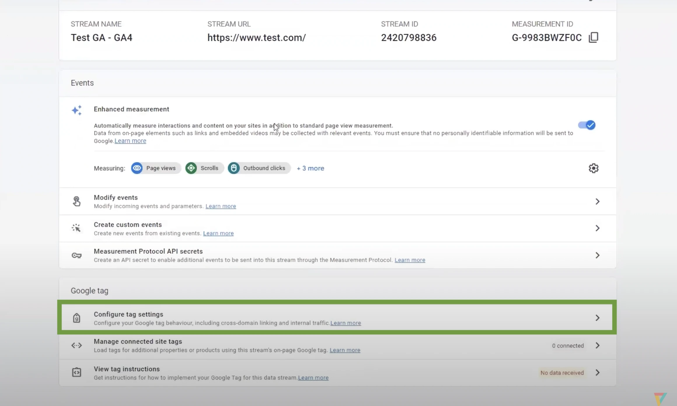Open Configure tag settings

pos(337,317)
